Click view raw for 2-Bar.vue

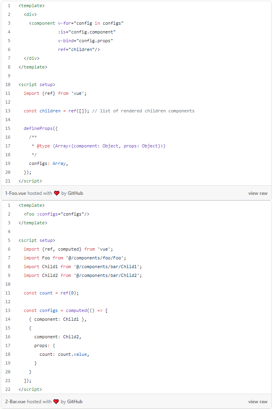point(258,402)
